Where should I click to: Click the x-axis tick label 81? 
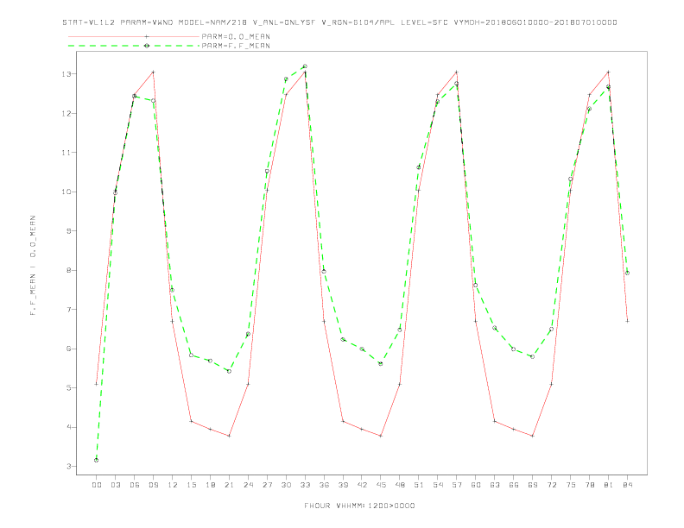point(609,485)
